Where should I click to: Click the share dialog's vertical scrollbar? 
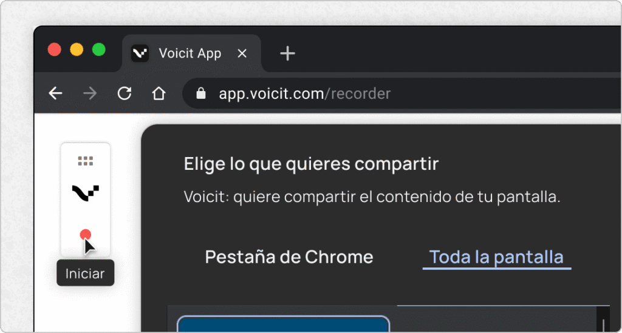[x=603, y=321]
